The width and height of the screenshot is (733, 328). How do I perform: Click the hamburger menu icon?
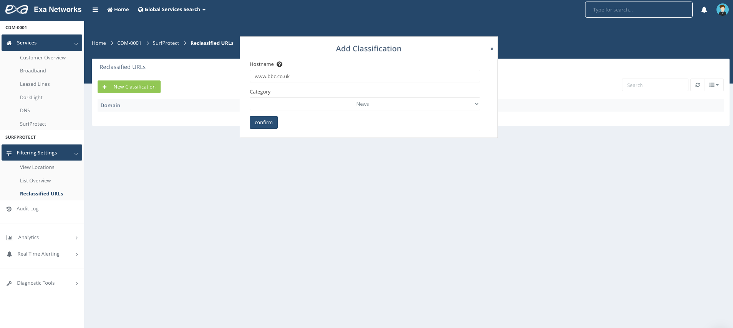(95, 10)
